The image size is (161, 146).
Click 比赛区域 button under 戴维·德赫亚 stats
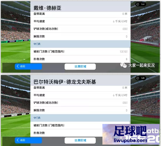tap(80, 67)
